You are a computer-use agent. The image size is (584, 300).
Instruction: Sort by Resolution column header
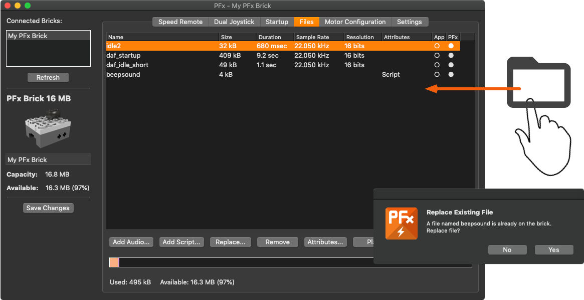click(363, 37)
